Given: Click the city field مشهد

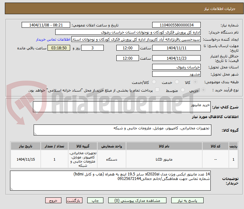Looking at the screenshot, I should (x=176, y=74).
